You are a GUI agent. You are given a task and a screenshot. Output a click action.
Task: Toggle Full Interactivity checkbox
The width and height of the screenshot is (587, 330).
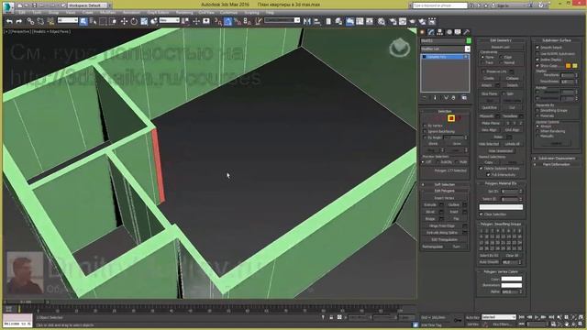[488, 174]
